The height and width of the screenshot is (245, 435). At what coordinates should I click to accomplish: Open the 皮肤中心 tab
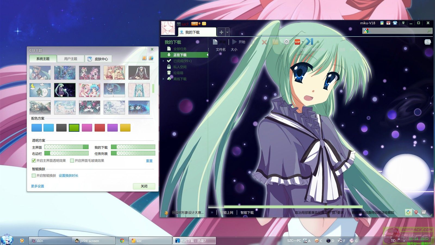click(98, 59)
